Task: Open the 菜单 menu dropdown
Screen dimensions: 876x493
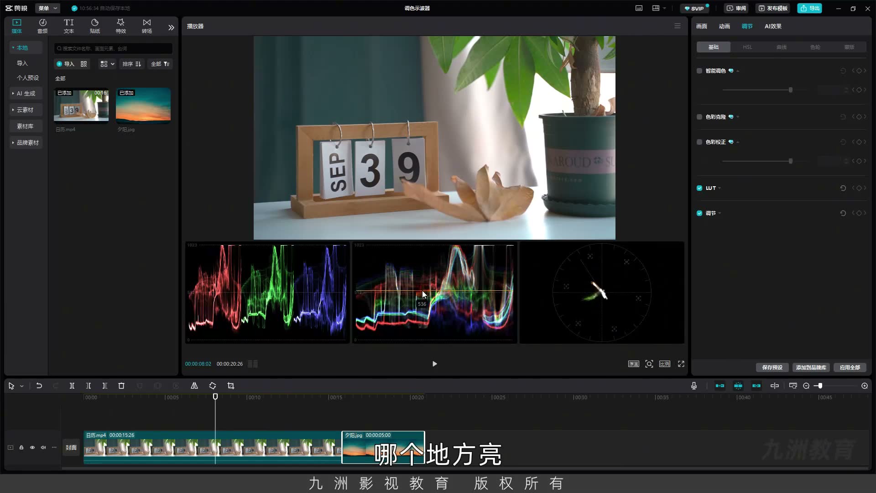Action: (x=47, y=8)
